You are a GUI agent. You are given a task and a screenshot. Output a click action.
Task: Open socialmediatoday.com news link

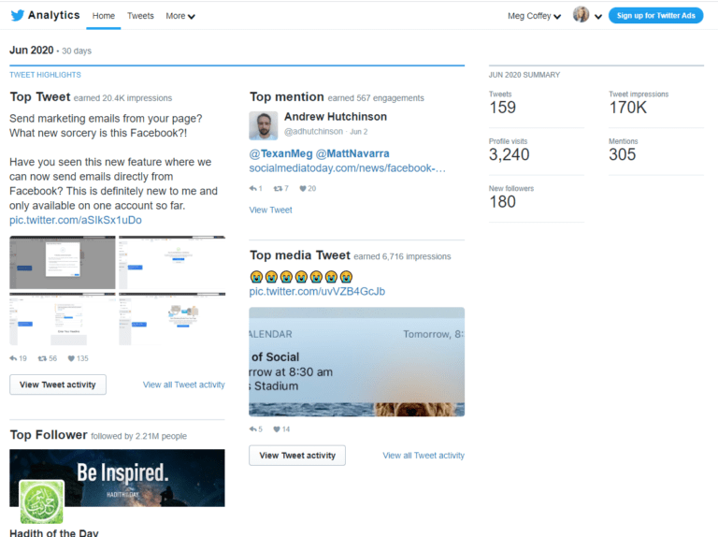[347, 168]
